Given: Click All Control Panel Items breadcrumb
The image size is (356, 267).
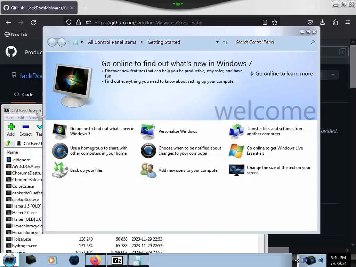Looking at the screenshot, I should [112, 42].
